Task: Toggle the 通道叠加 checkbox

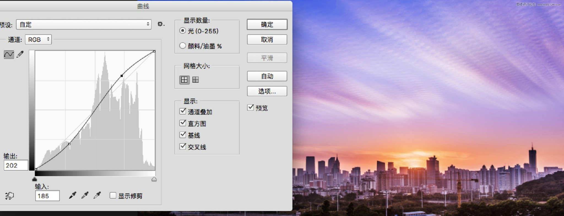Action: (183, 111)
